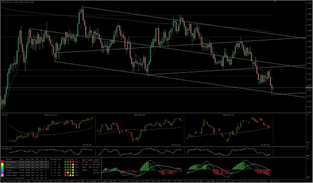The width and height of the screenshot is (313, 183).
Task: Click the blue Europe session color swatch
Action: [2, 170]
